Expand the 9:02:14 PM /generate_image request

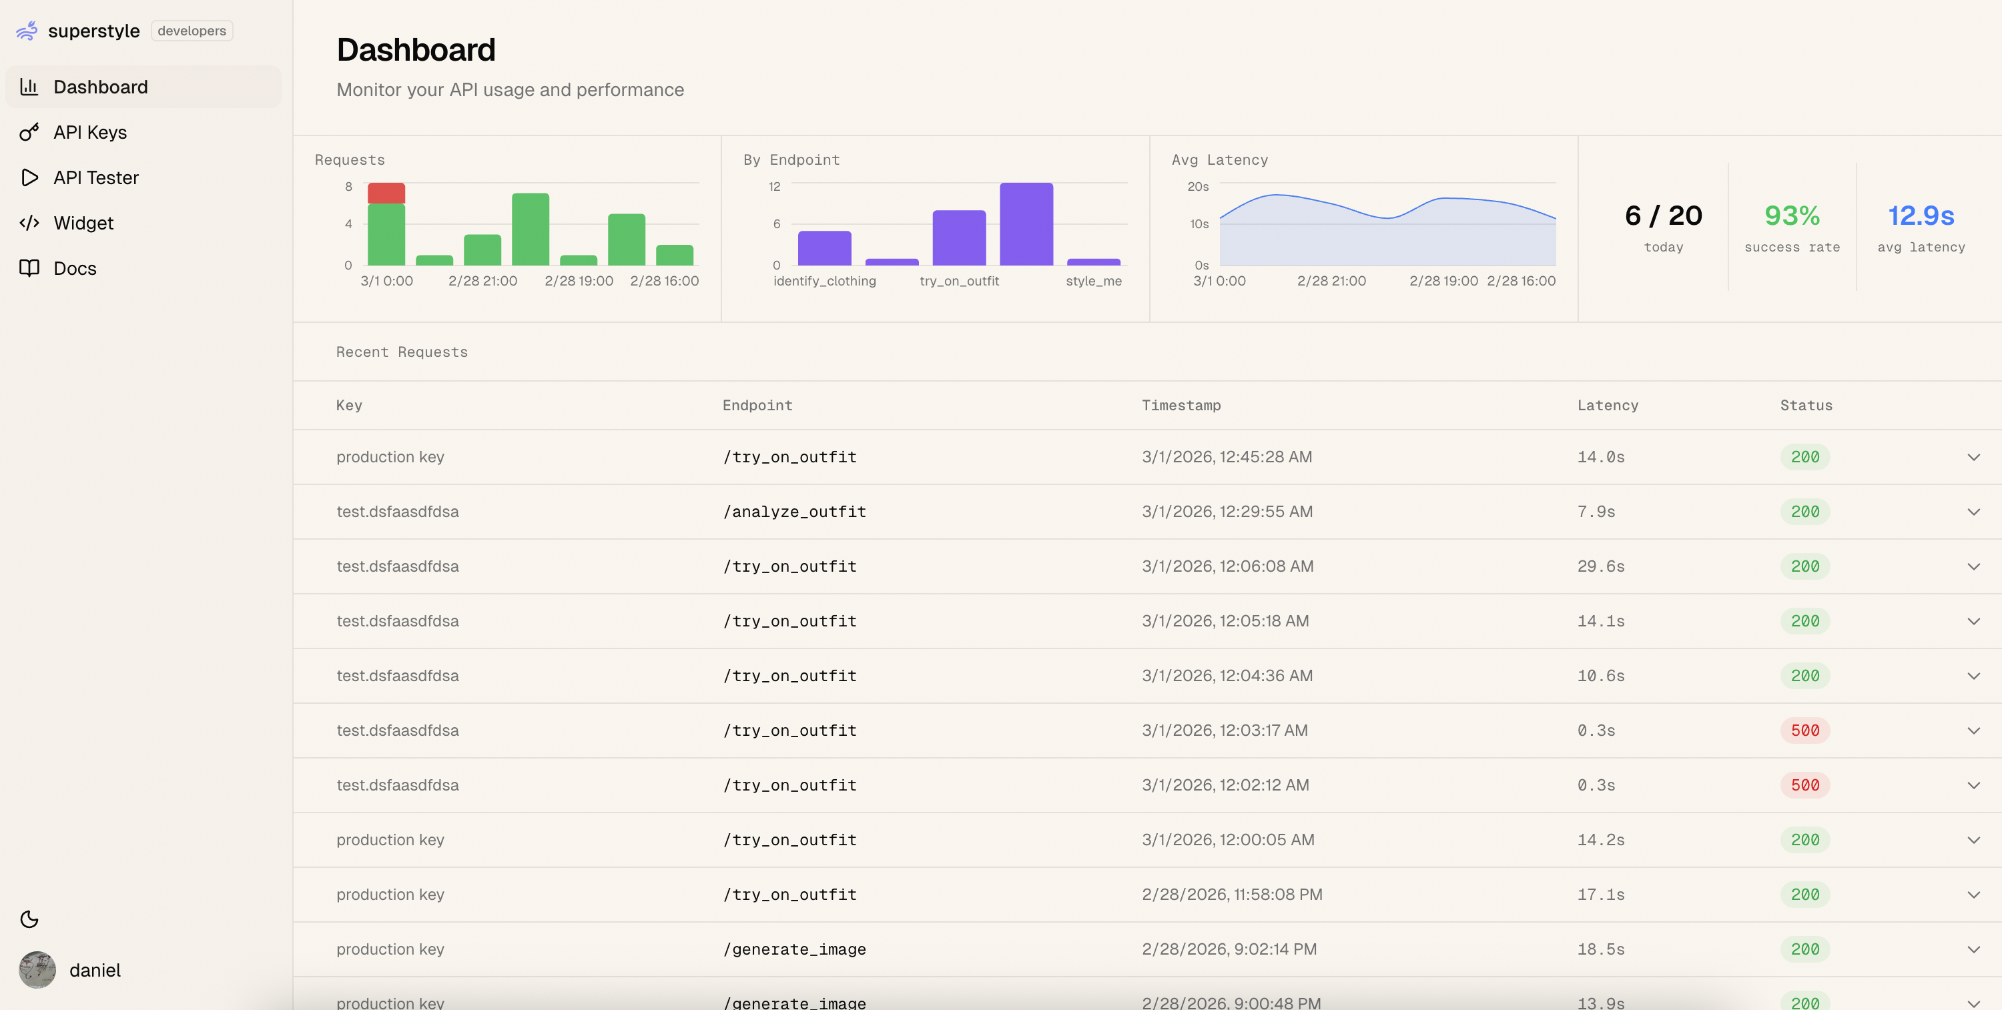(1973, 949)
